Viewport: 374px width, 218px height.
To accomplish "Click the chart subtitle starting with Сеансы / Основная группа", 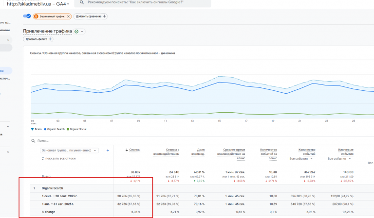I will click(102, 53).
